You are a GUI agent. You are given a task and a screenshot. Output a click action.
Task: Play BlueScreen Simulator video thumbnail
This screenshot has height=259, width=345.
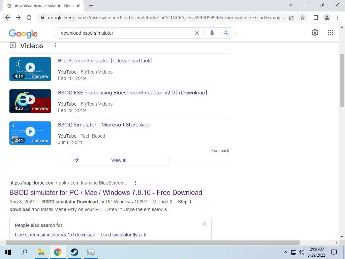pyautogui.click(x=30, y=69)
